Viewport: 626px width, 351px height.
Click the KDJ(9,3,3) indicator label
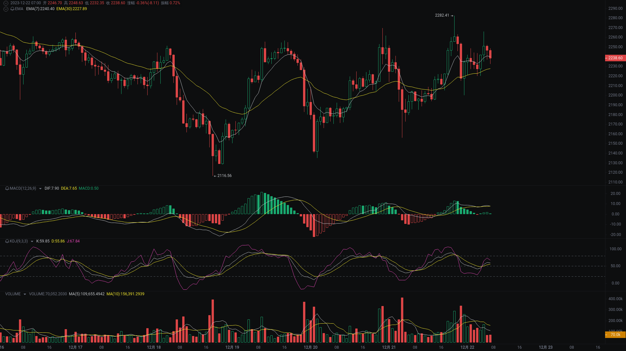tap(19, 241)
